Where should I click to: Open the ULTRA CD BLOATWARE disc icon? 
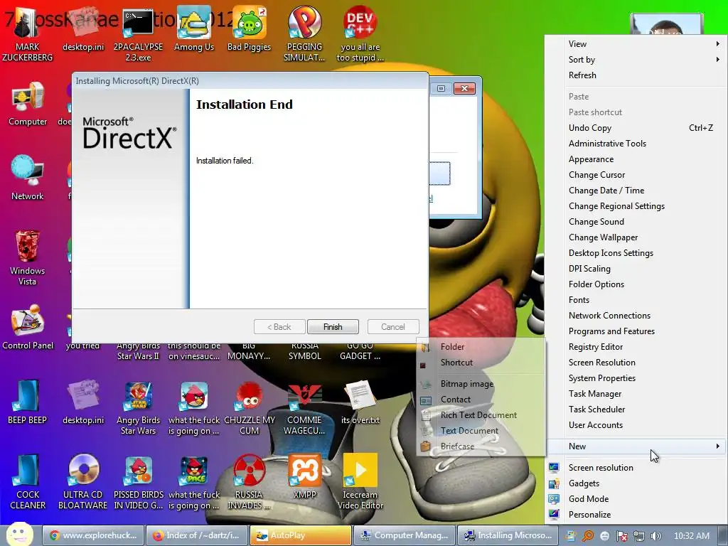(82, 482)
